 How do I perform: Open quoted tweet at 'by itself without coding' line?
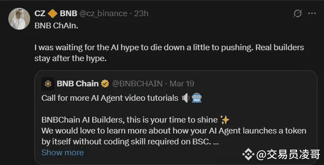point(130,142)
